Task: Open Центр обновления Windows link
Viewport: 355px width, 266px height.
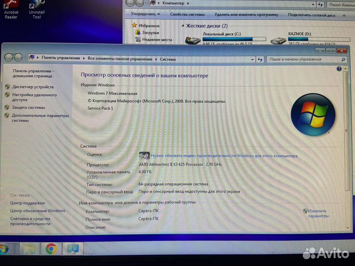Action: tap(37, 211)
